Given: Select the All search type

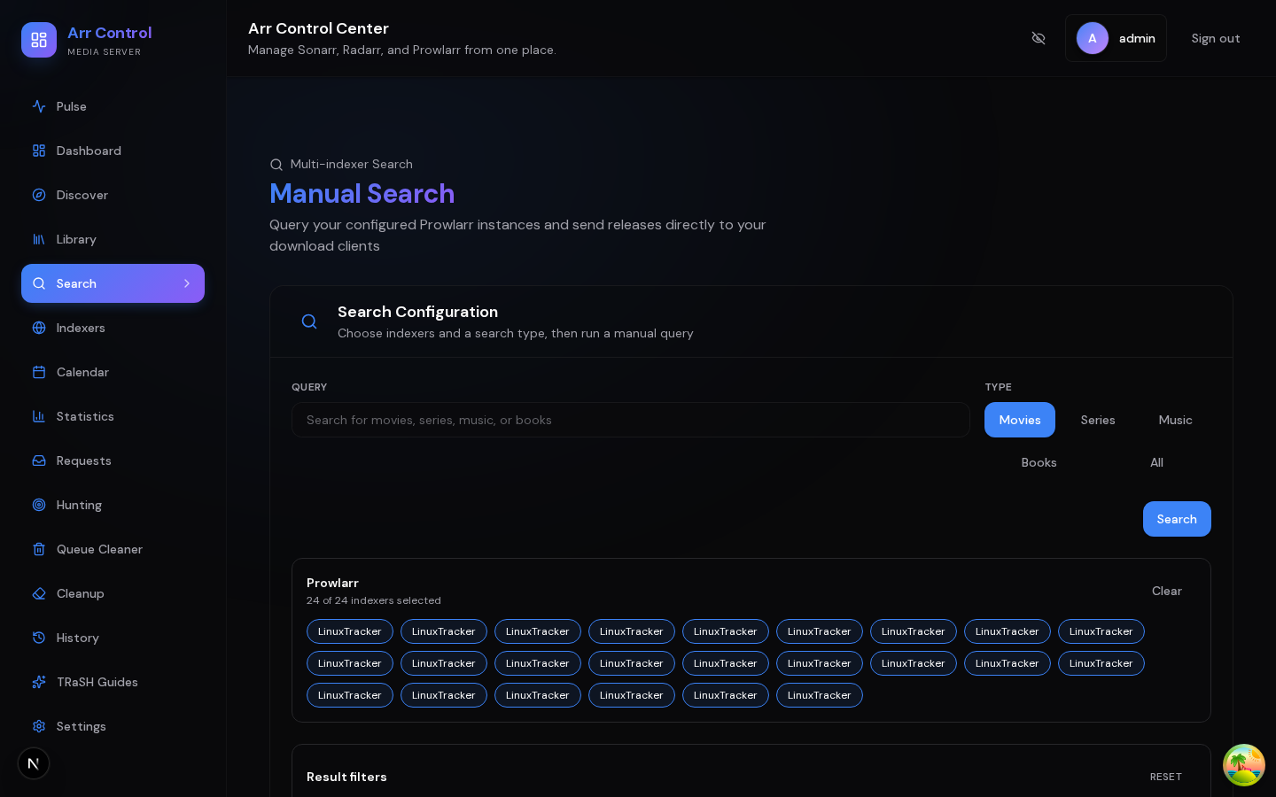Looking at the screenshot, I should [x=1156, y=462].
